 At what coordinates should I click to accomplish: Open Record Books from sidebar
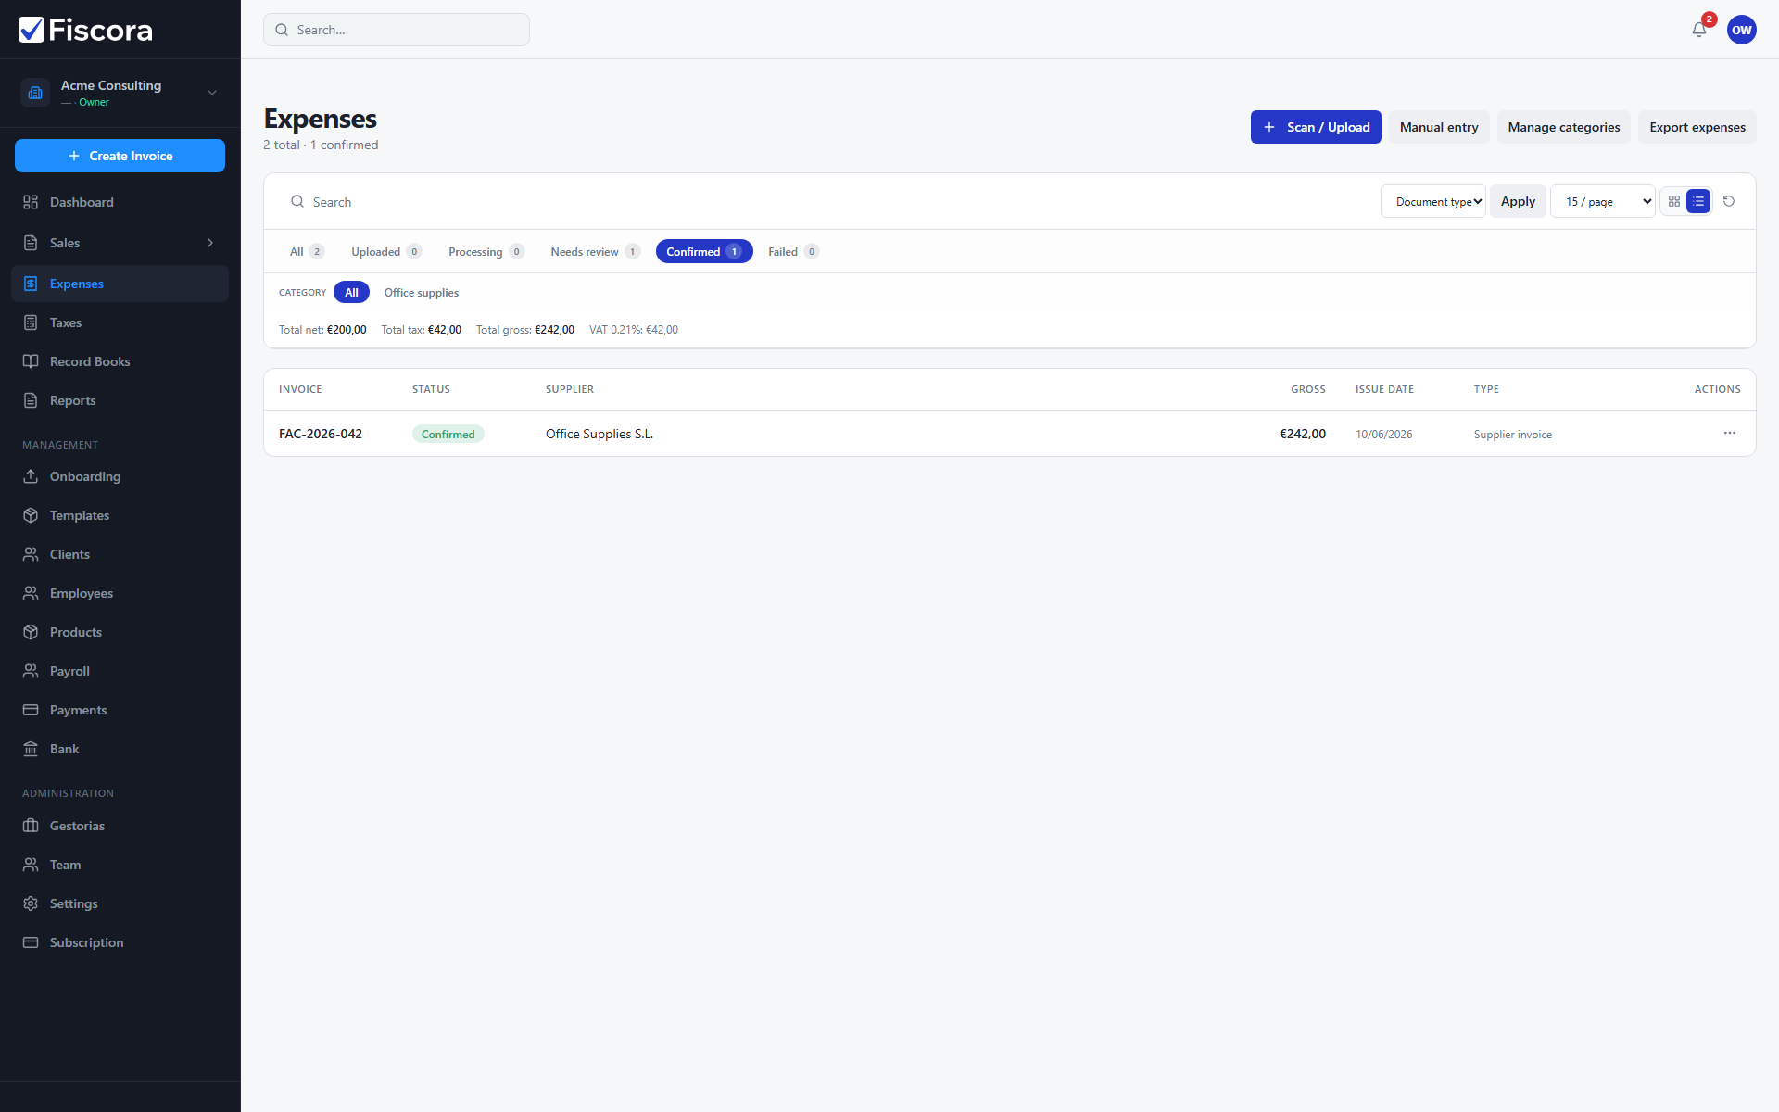point(120,361)
